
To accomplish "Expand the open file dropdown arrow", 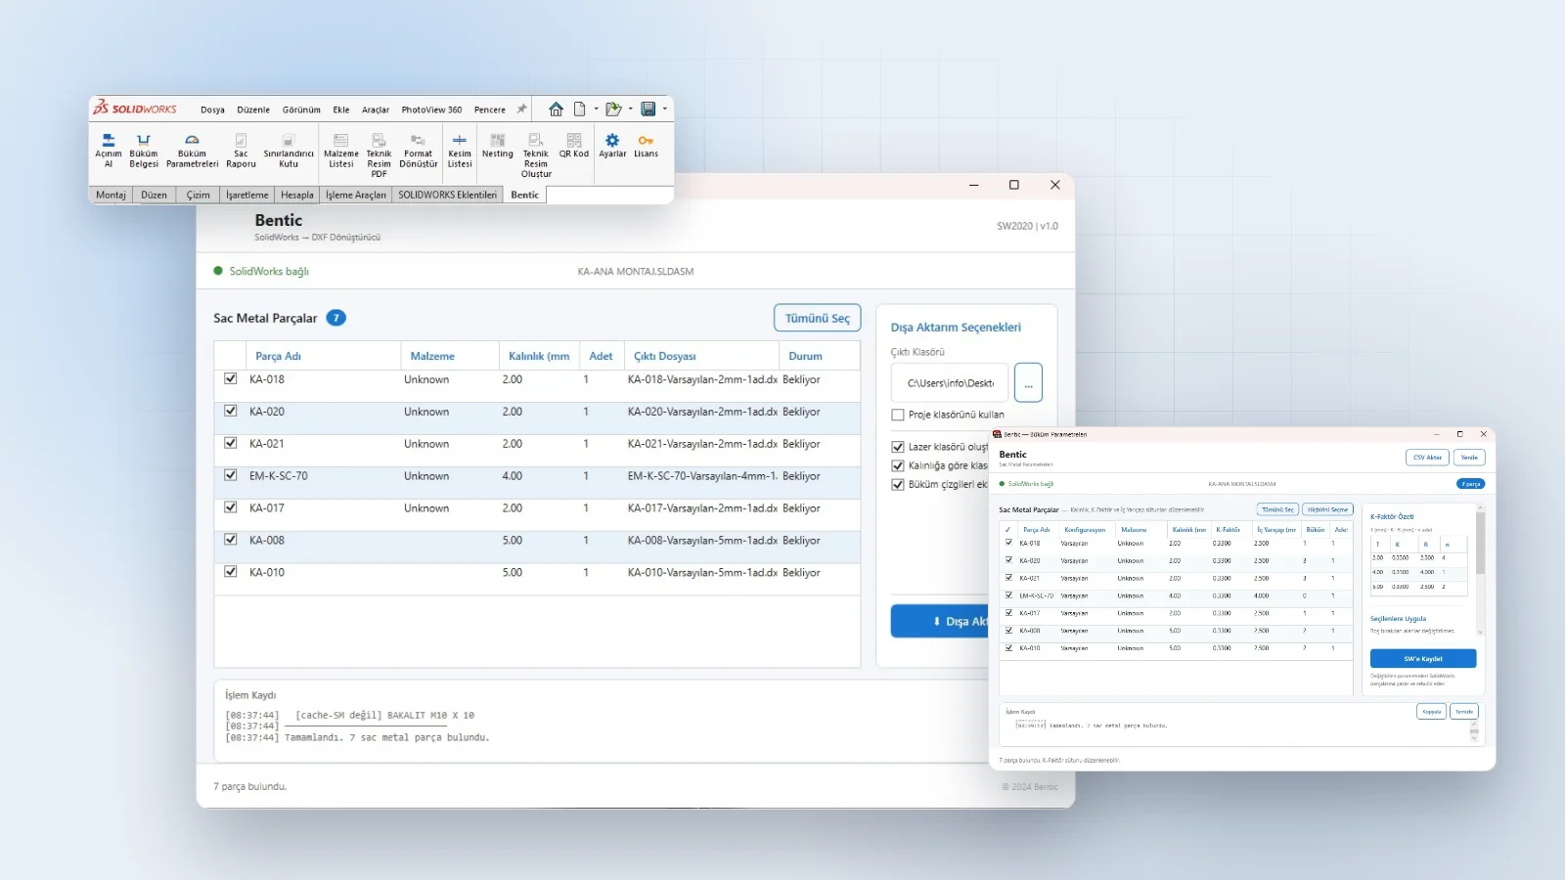I will (631, 110).
